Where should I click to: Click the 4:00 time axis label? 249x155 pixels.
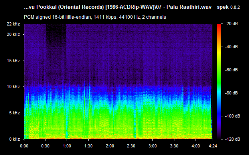tap(196, 146)
